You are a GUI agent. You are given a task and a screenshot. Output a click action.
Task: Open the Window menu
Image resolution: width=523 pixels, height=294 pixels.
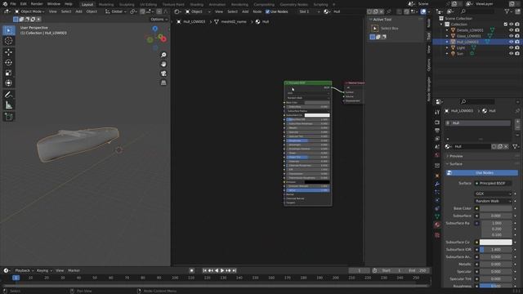click(x=54, y=4)
